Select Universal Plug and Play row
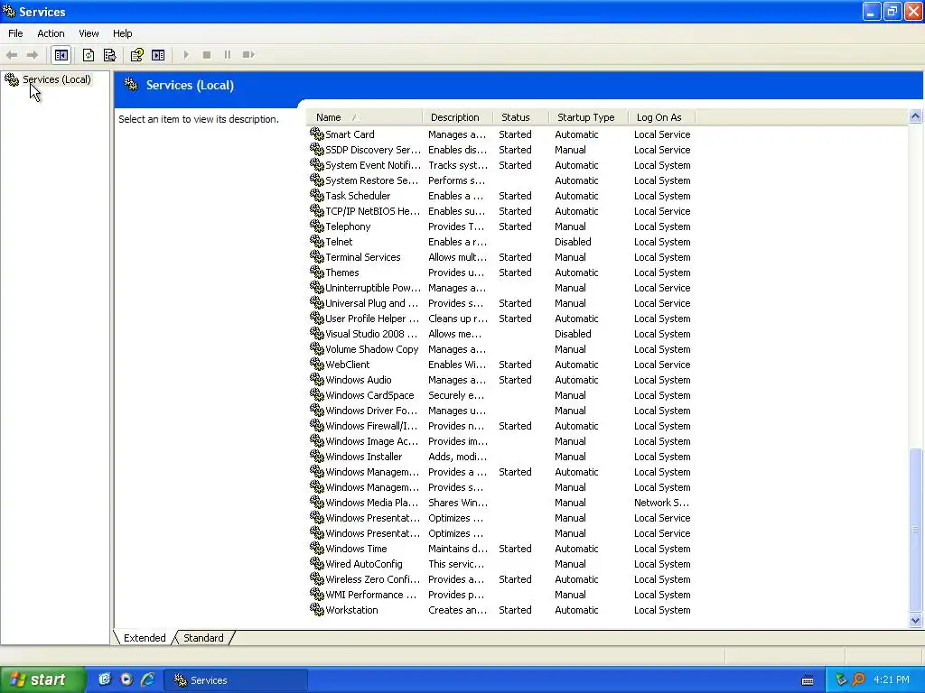 click(500, 303)
